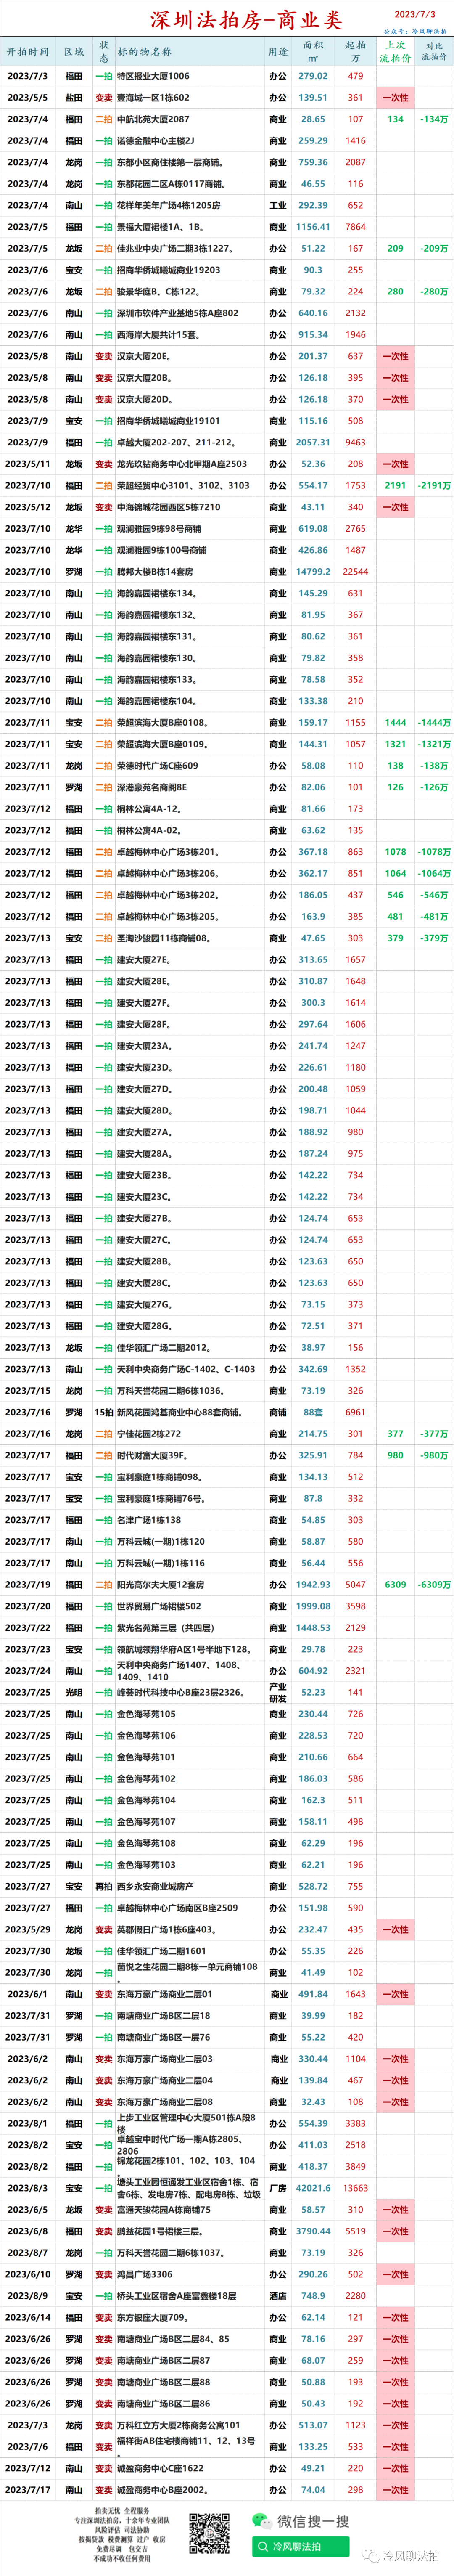Image resolution: width=454 pixels, height=2576 pixels.
Task: Click the green 冷风聊法拍 search bar
Action: [x=301, y=2546]
